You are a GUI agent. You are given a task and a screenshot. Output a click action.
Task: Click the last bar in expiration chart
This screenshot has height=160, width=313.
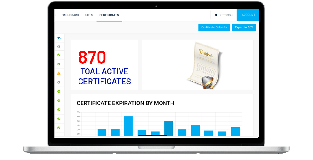click(x=235, y=132)
